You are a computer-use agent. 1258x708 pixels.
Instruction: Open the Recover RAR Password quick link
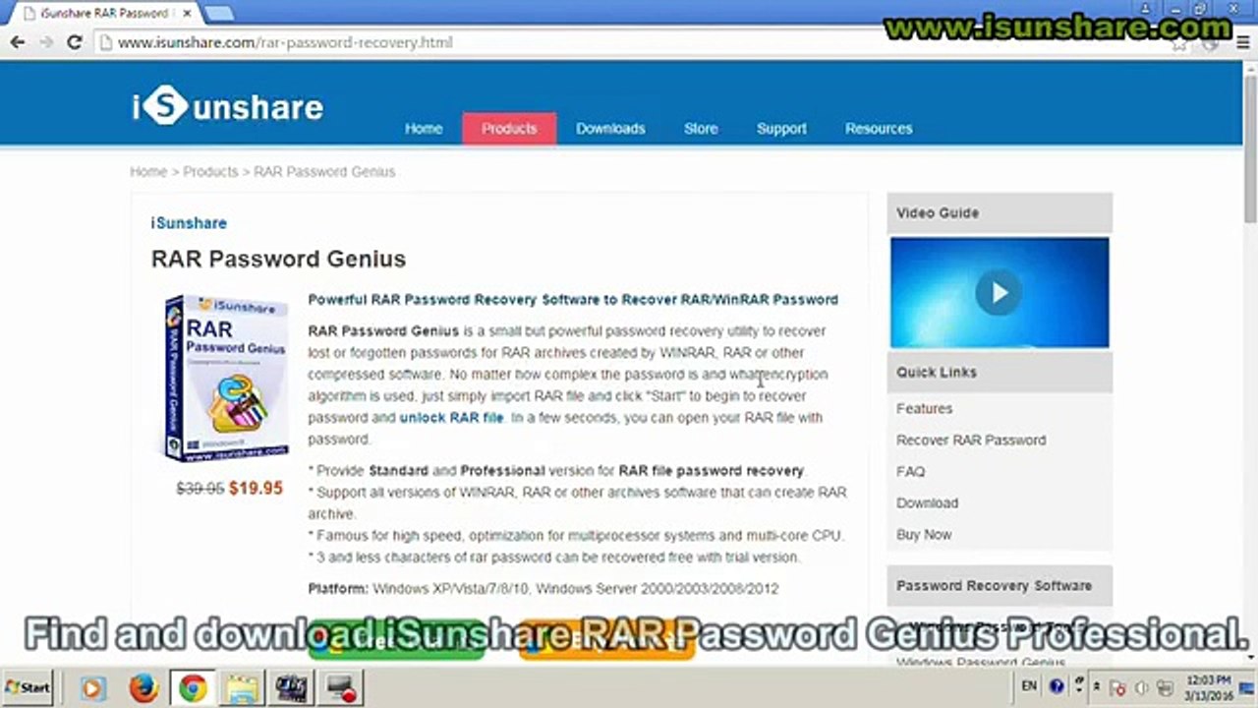(x=971, y=440)
